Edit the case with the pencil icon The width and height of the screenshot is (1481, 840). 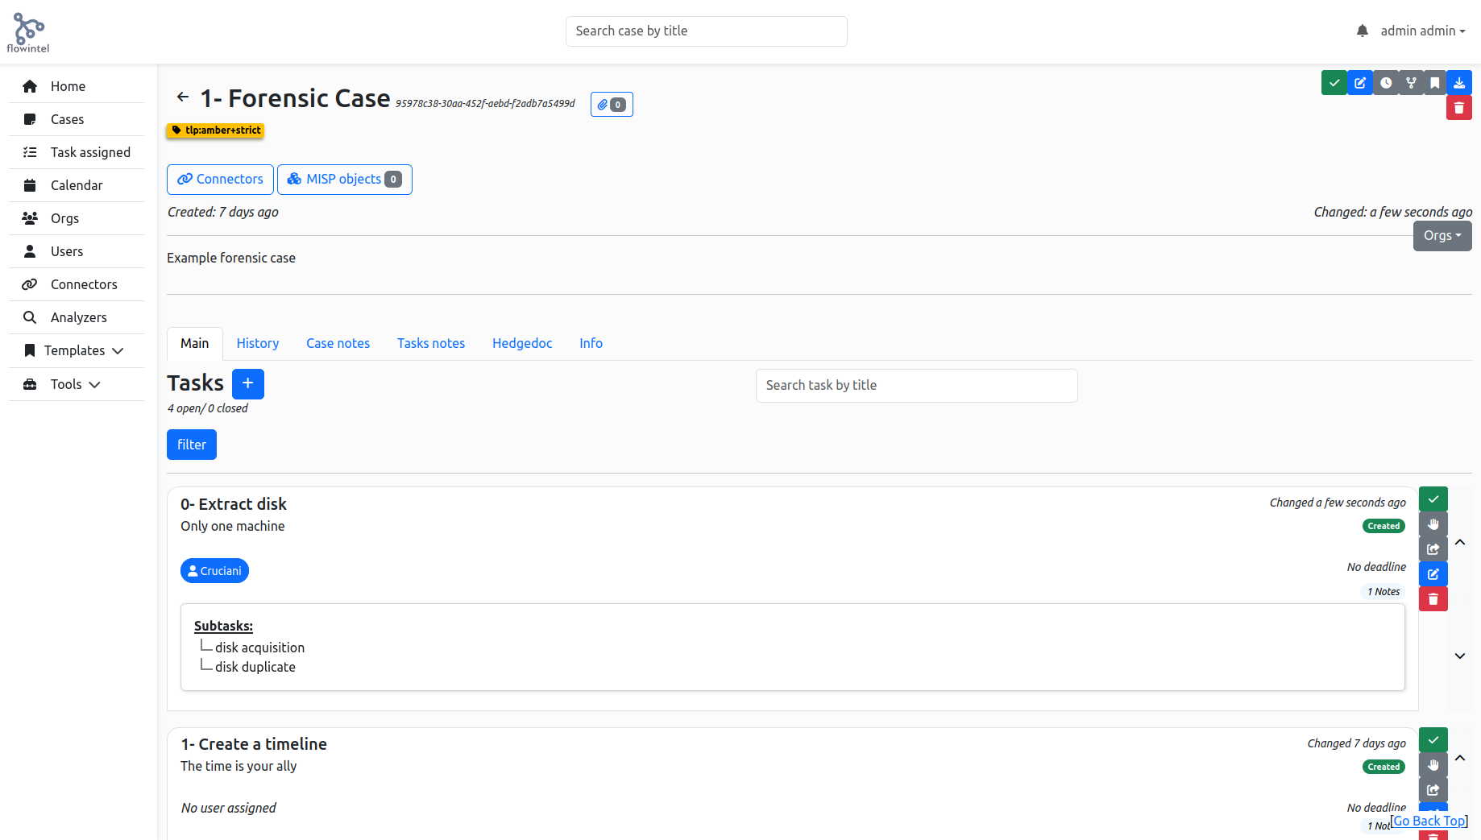[x=1360, y=83]
